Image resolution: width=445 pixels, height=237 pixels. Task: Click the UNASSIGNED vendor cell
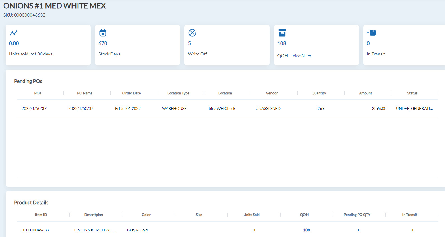268,108
